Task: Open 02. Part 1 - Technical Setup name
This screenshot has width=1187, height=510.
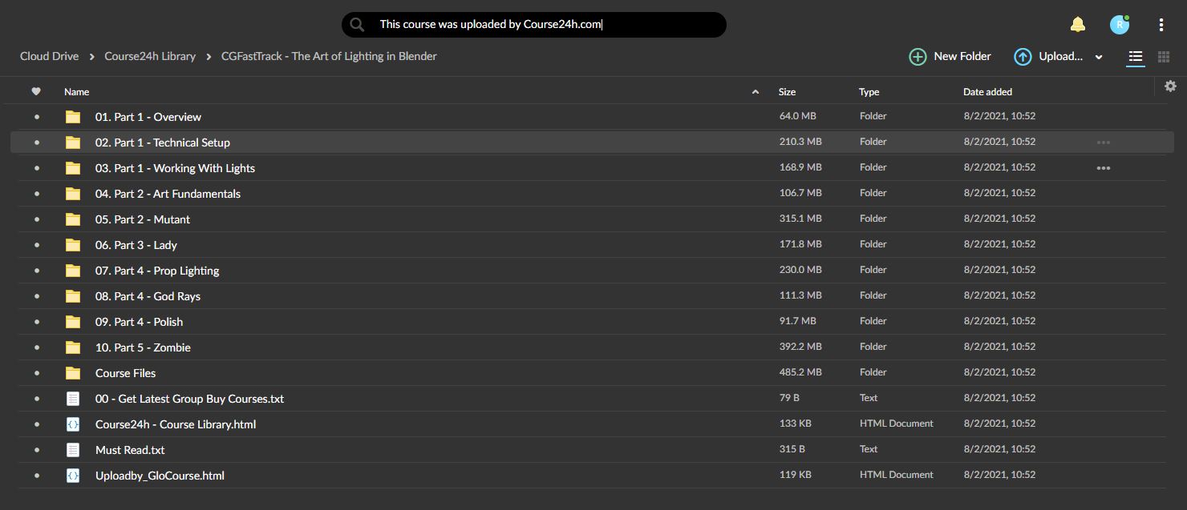Action: [x=163, y=143]
